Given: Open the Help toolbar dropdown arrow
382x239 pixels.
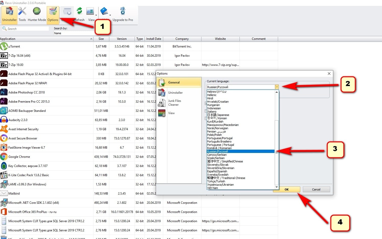Looking at the screenshot, I should tap(110, 15).
